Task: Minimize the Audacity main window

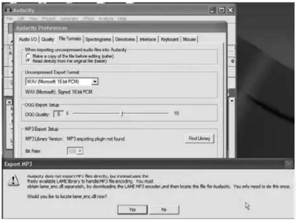Action: [213, 10]
